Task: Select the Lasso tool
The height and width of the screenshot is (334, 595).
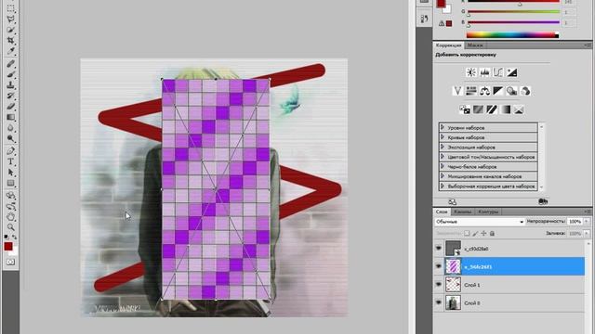Action: [10, 19]
